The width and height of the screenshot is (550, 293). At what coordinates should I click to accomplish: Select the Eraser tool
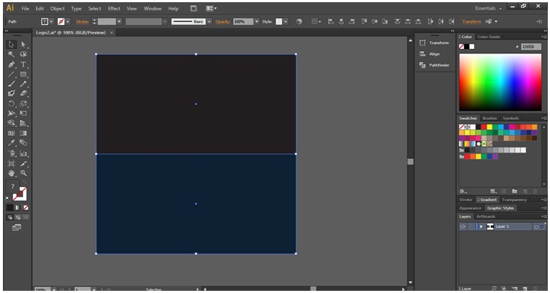[23, 94]
